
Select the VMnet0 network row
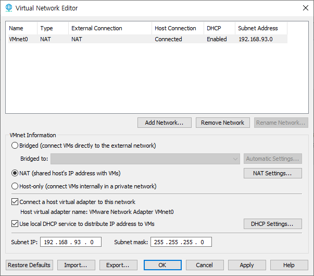coord(148,39)
